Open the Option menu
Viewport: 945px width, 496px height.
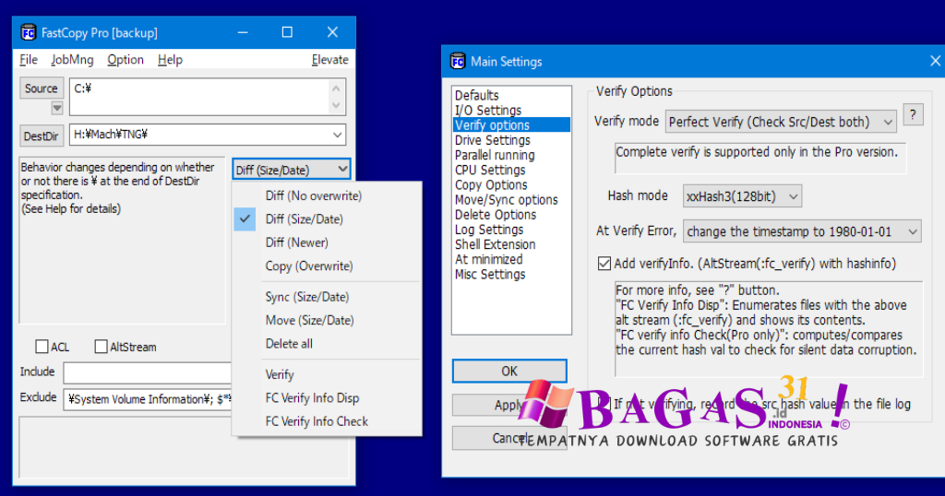126,60
